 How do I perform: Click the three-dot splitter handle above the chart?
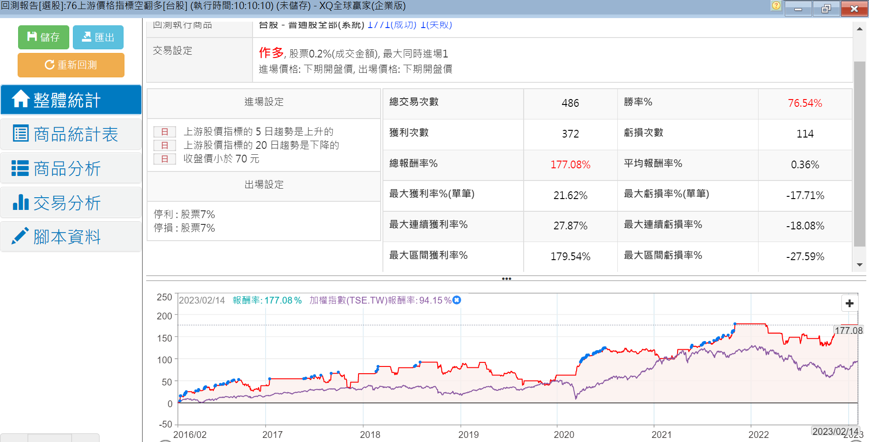click(x=506, y=279)
